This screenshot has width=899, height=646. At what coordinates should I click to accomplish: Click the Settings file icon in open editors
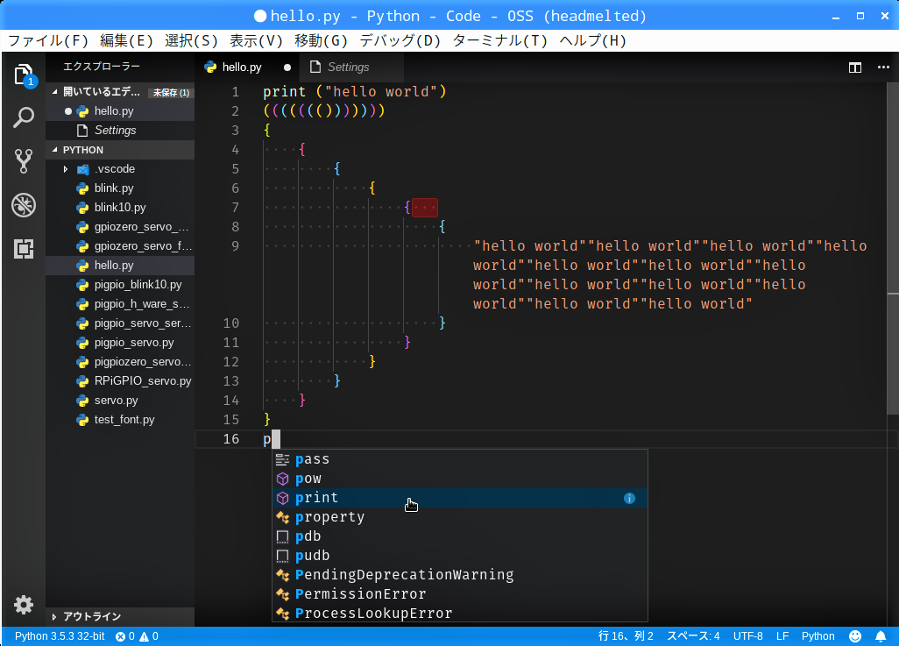[x=82, y=131]
